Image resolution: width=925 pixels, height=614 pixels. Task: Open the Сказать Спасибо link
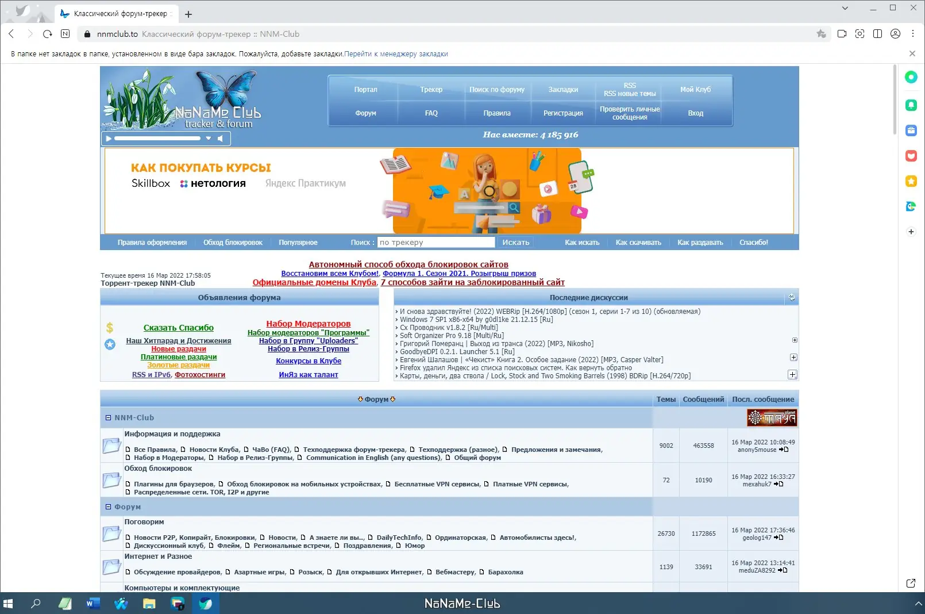click(179, 328)
